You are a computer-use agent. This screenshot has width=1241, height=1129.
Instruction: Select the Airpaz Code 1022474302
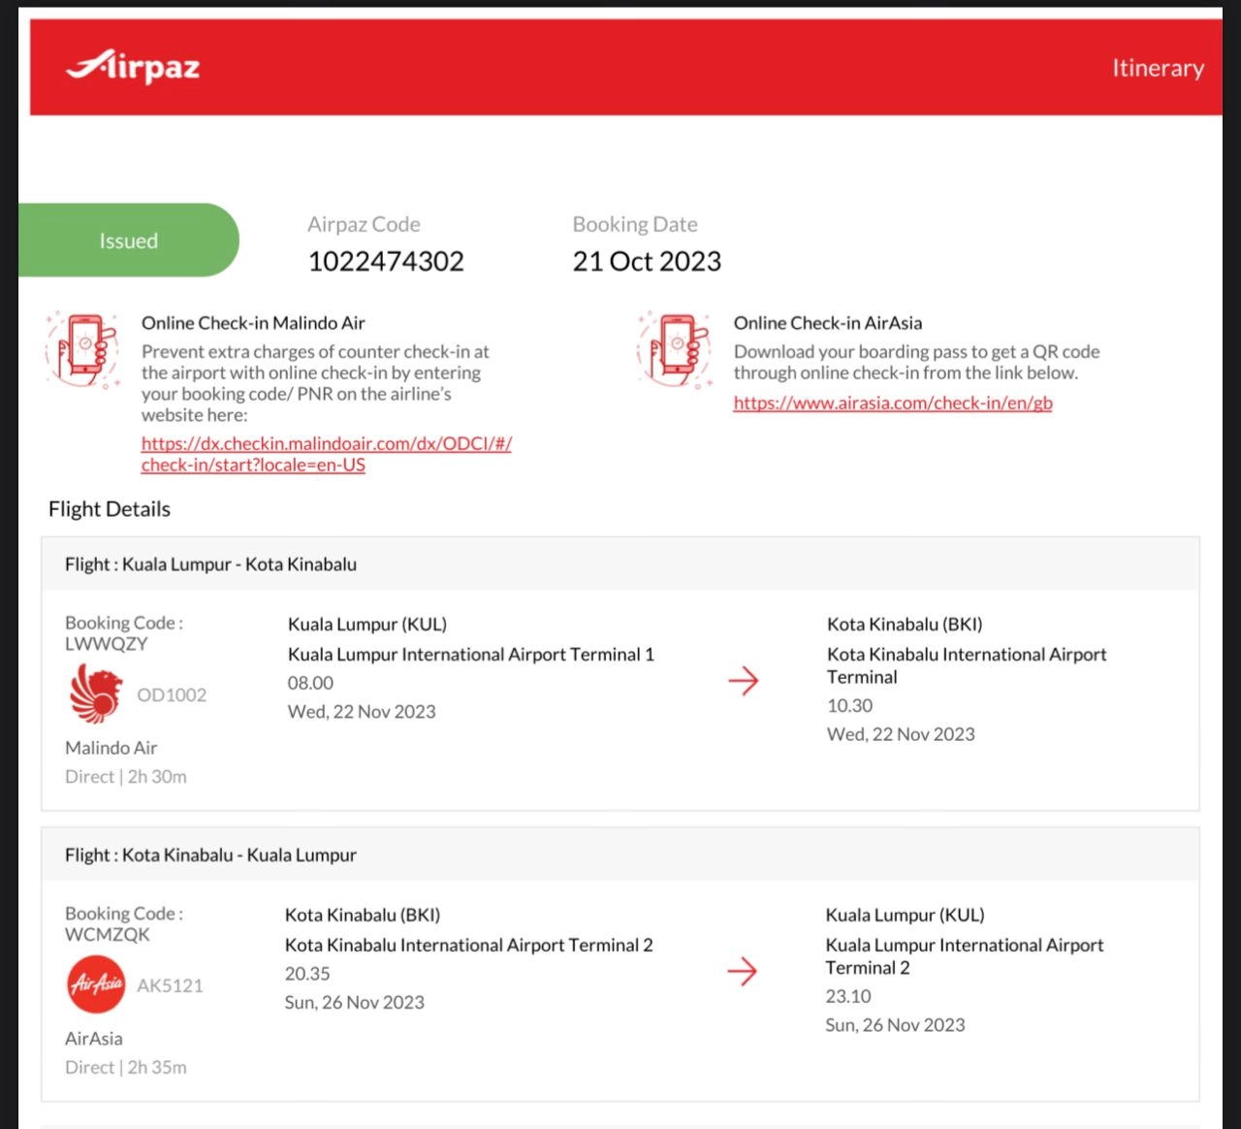point(386,261)
